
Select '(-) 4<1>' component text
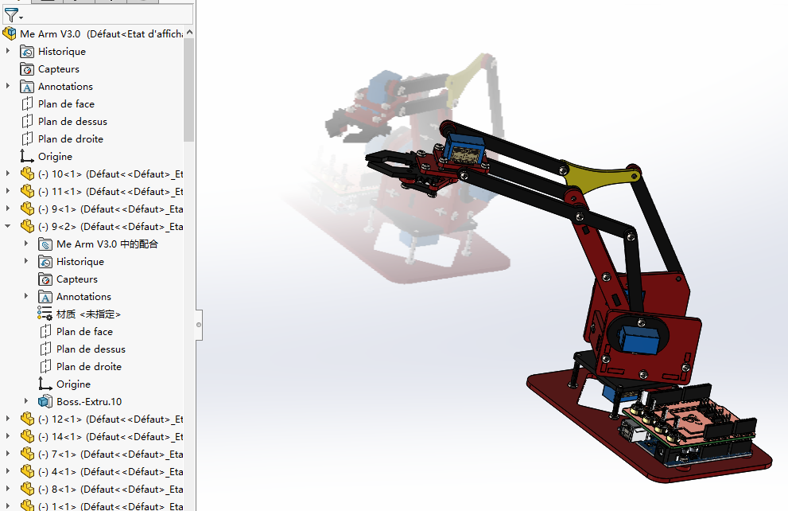click(x=57, y=472)
